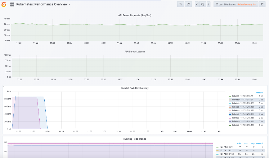Screen dimensions: 269x158
Task: Star this dashboard as favorite
Action: 181,4
